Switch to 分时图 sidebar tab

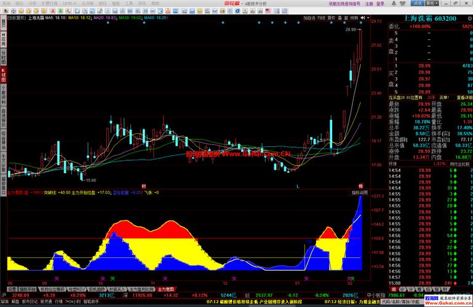3,57
